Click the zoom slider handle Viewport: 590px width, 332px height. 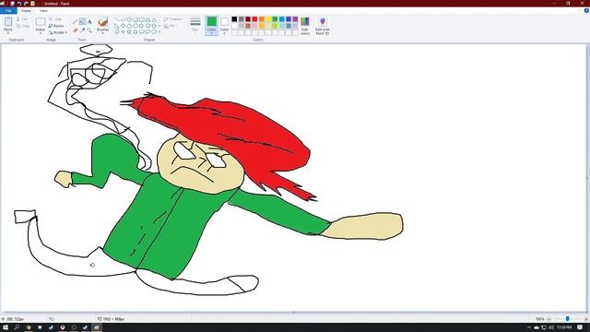[x=568, y=319]
